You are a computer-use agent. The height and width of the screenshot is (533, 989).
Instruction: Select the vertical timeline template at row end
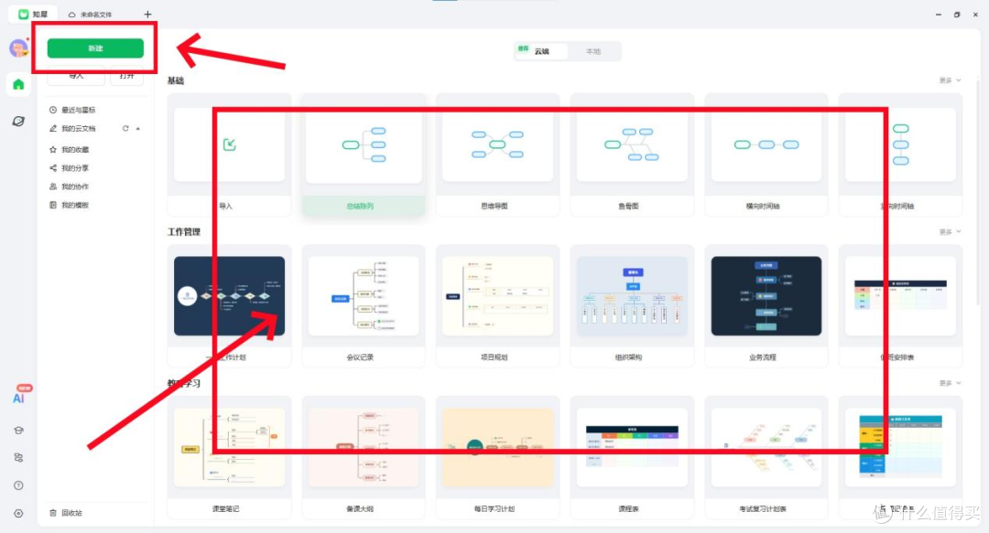(901, 155)
